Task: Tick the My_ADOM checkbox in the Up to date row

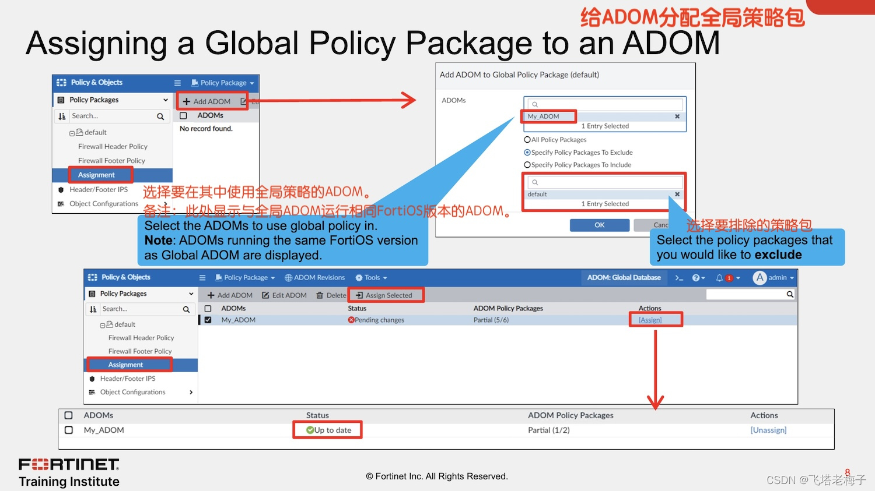Action: click(69, 430)
